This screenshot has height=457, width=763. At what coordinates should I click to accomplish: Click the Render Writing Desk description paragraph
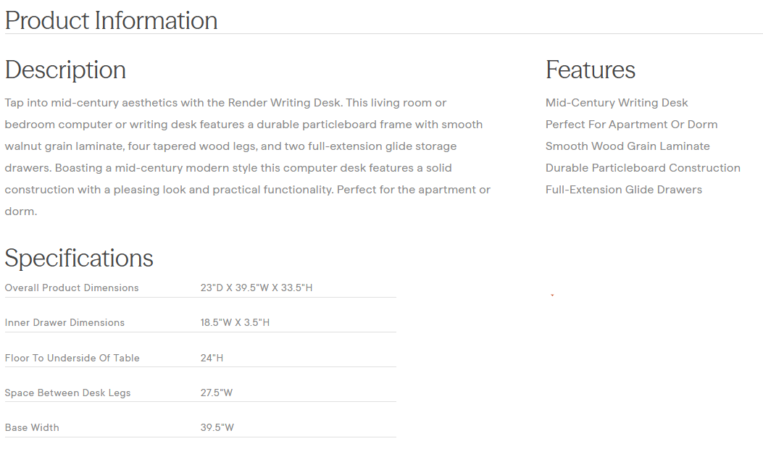(248, 157)
